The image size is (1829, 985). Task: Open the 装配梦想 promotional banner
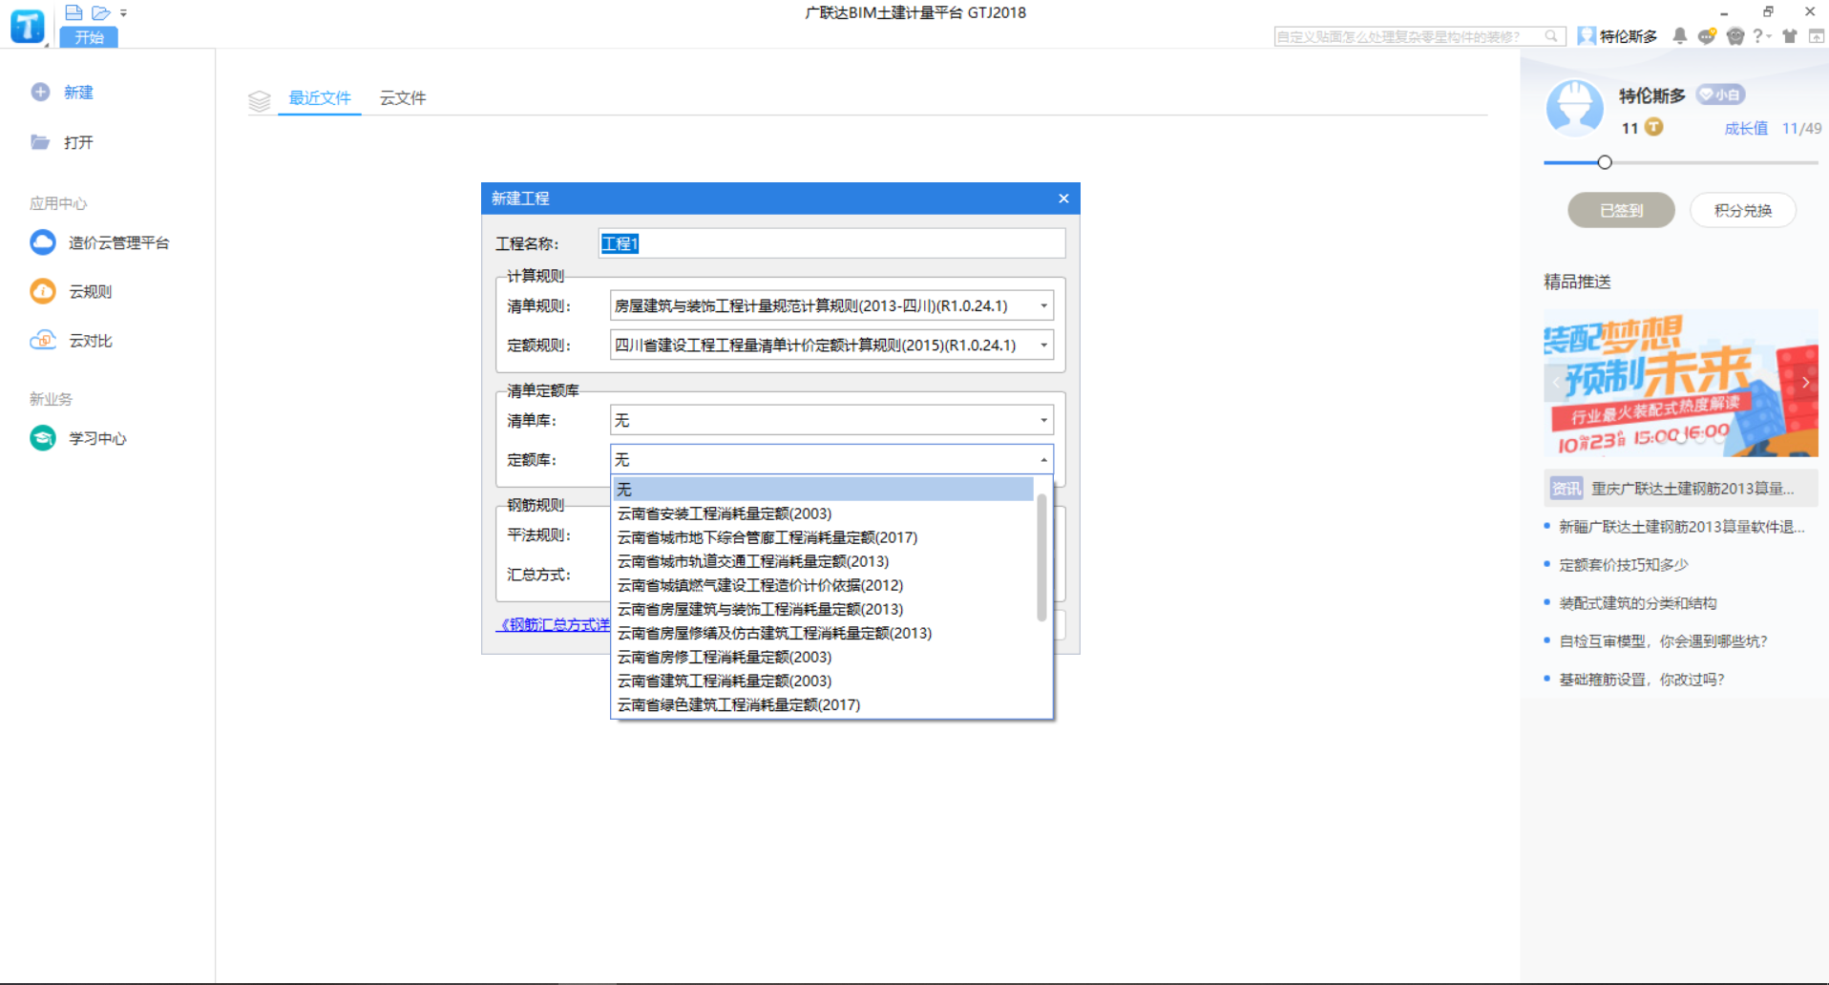point(1681,384)
